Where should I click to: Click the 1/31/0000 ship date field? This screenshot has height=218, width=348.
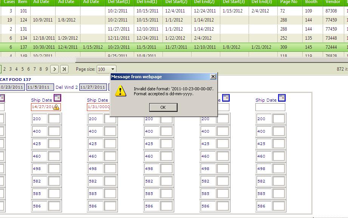(x=99, y=107)
